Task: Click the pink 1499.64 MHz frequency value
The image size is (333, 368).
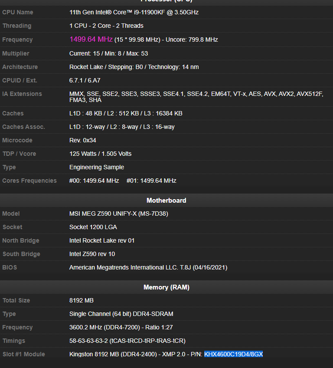Action: point(91,39)
